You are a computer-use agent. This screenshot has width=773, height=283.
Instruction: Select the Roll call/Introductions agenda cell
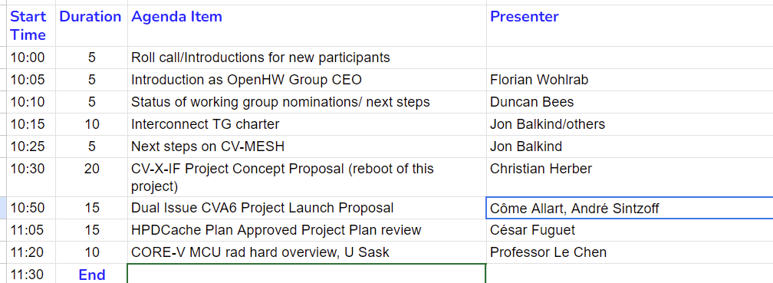click(307, 58)
